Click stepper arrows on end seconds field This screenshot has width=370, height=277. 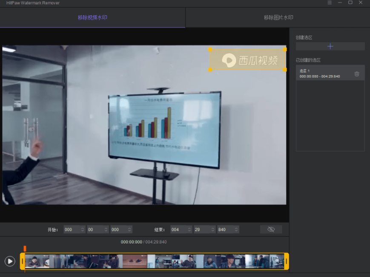point(212,229)
